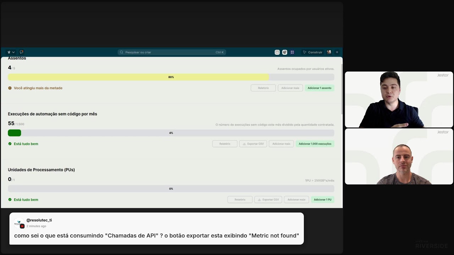The width and height of the screenshot is (454, 255).
Task: Click the @resolutec_ti comment avatar
Action: pyautogui.click(x=19, y=223)
